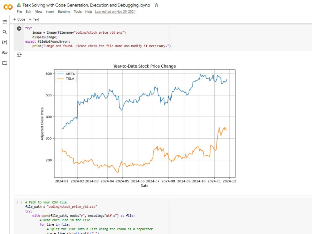Click the 'except FileNotFoundError:' code line

47,41
